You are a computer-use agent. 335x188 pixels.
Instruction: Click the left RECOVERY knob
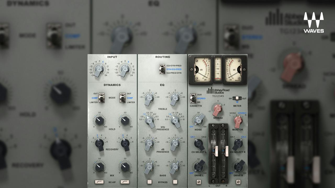pyautogui.click(x=99, y=144)
